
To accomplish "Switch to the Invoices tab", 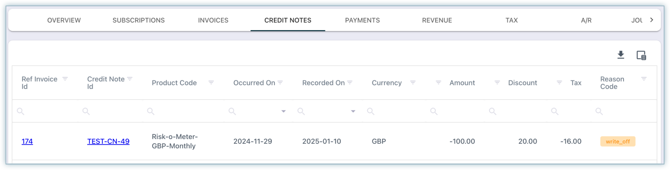I will click(213, 20).
